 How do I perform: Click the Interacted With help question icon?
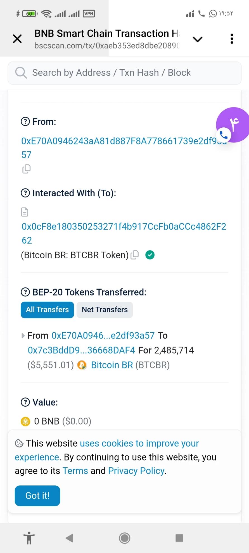[x=25, y=193]
